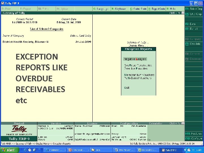Open the K: Keyboard option
Viewport: 204px width, 153px height.
click(120, 9)
